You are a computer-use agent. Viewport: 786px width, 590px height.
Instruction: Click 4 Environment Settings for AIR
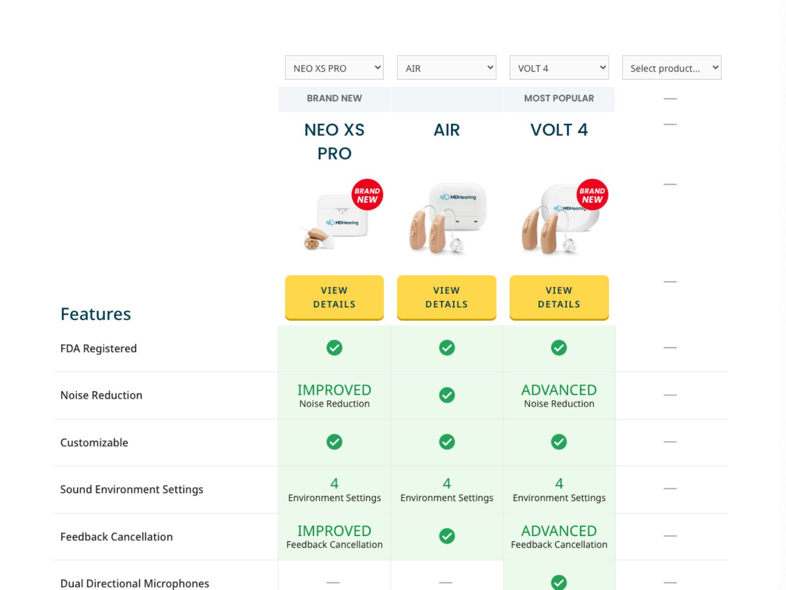point(447,490)
